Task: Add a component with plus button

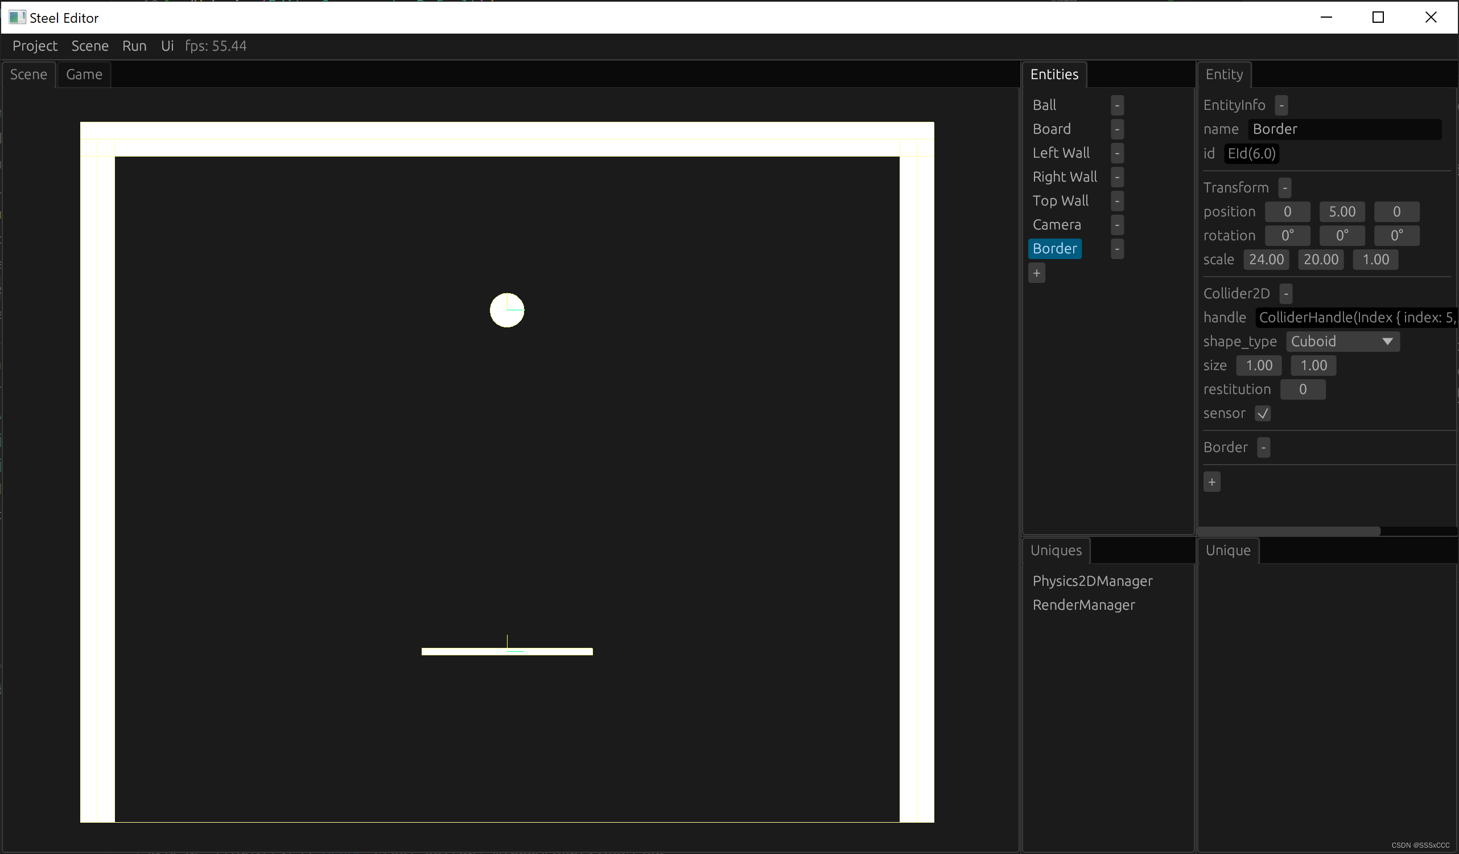Action: tap(1211, 482)
